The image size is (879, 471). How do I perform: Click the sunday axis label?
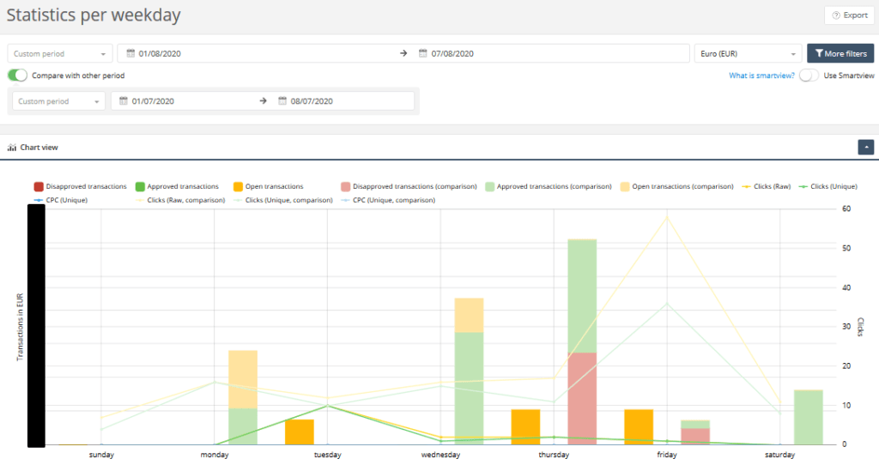pos(101,455)
